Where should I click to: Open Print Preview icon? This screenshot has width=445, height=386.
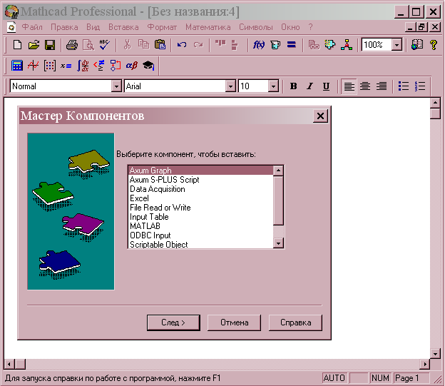point(88,45)
